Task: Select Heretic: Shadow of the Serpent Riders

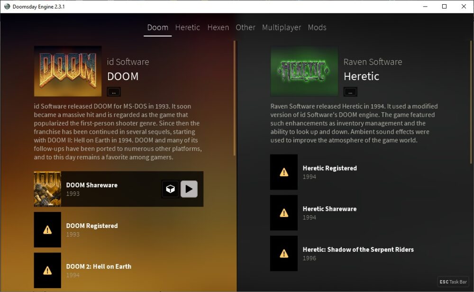Action: pyautogui.click(x=355, y=253)
